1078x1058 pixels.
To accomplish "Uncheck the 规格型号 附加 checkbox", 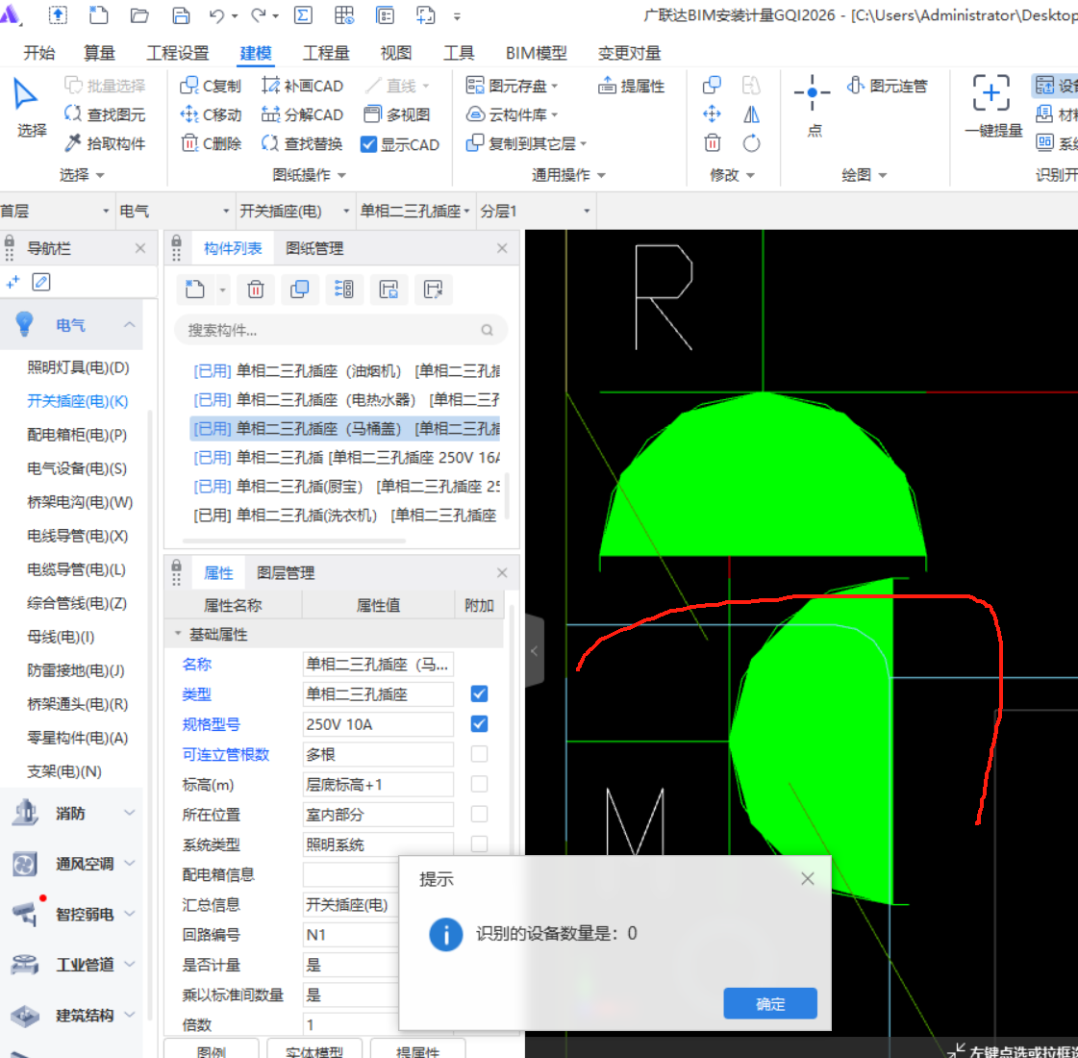I will 479,724.
